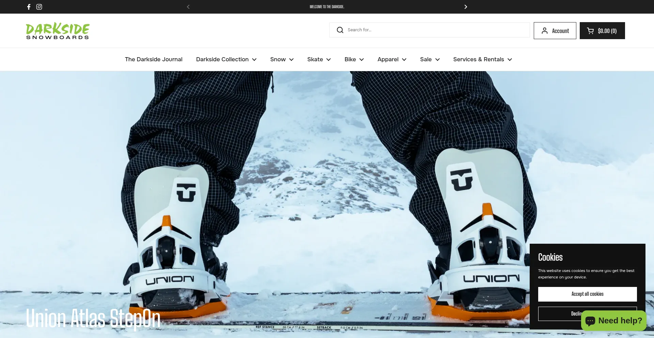This screenshot has height=338, width=654.
Task: Click the search magnifier icon
Action: point(340,30)
